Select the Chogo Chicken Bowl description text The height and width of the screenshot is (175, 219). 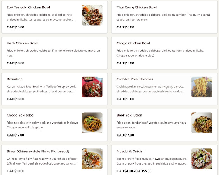pyautogui.click(x=160, y=53)
